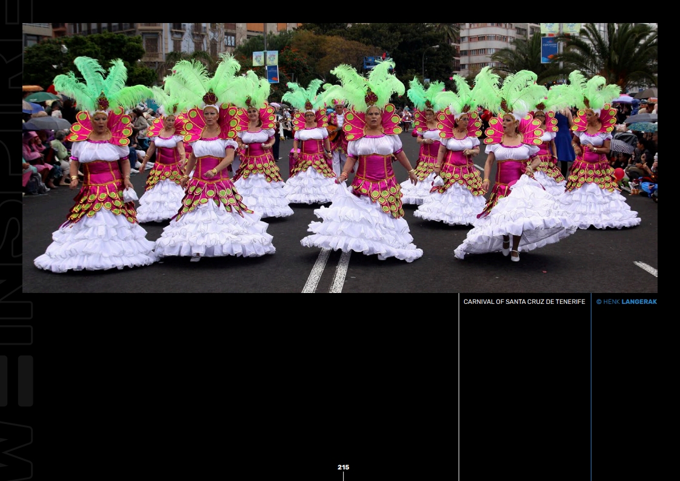Viewport: 680px width, 481px height.
Task: Click the caption 'CARNIVAL OF SANTA CRUZ DE TENERIFE'
Action: [524, 301]
